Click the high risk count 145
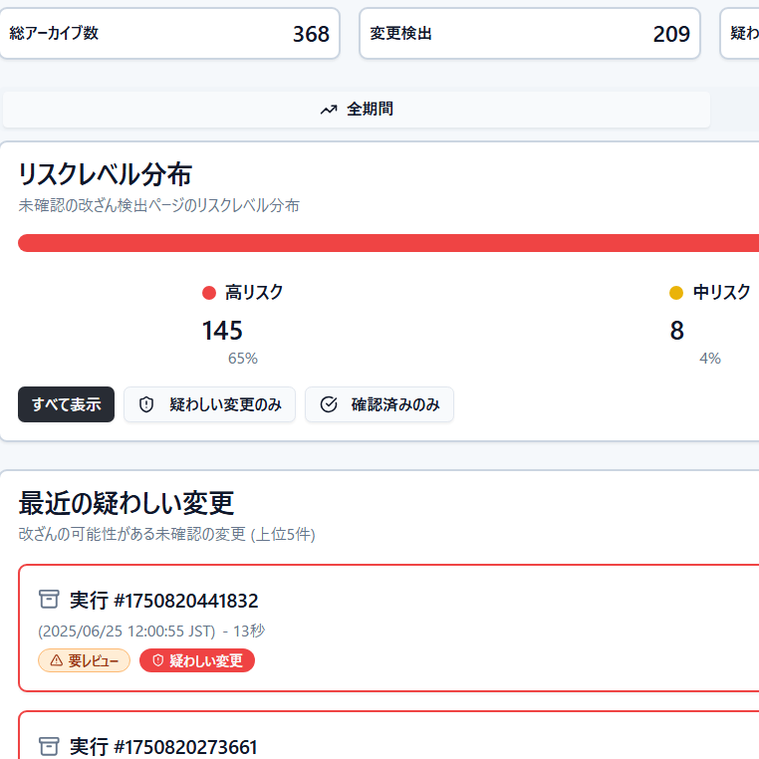 [x=222, y=331]
